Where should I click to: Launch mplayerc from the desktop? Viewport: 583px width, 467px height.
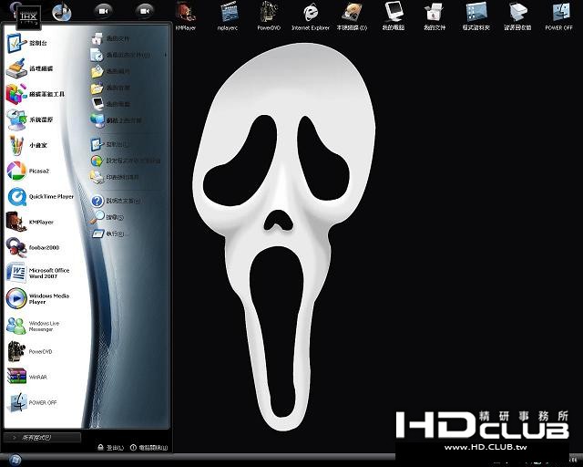pyautogui.click(x=228, y=16)
